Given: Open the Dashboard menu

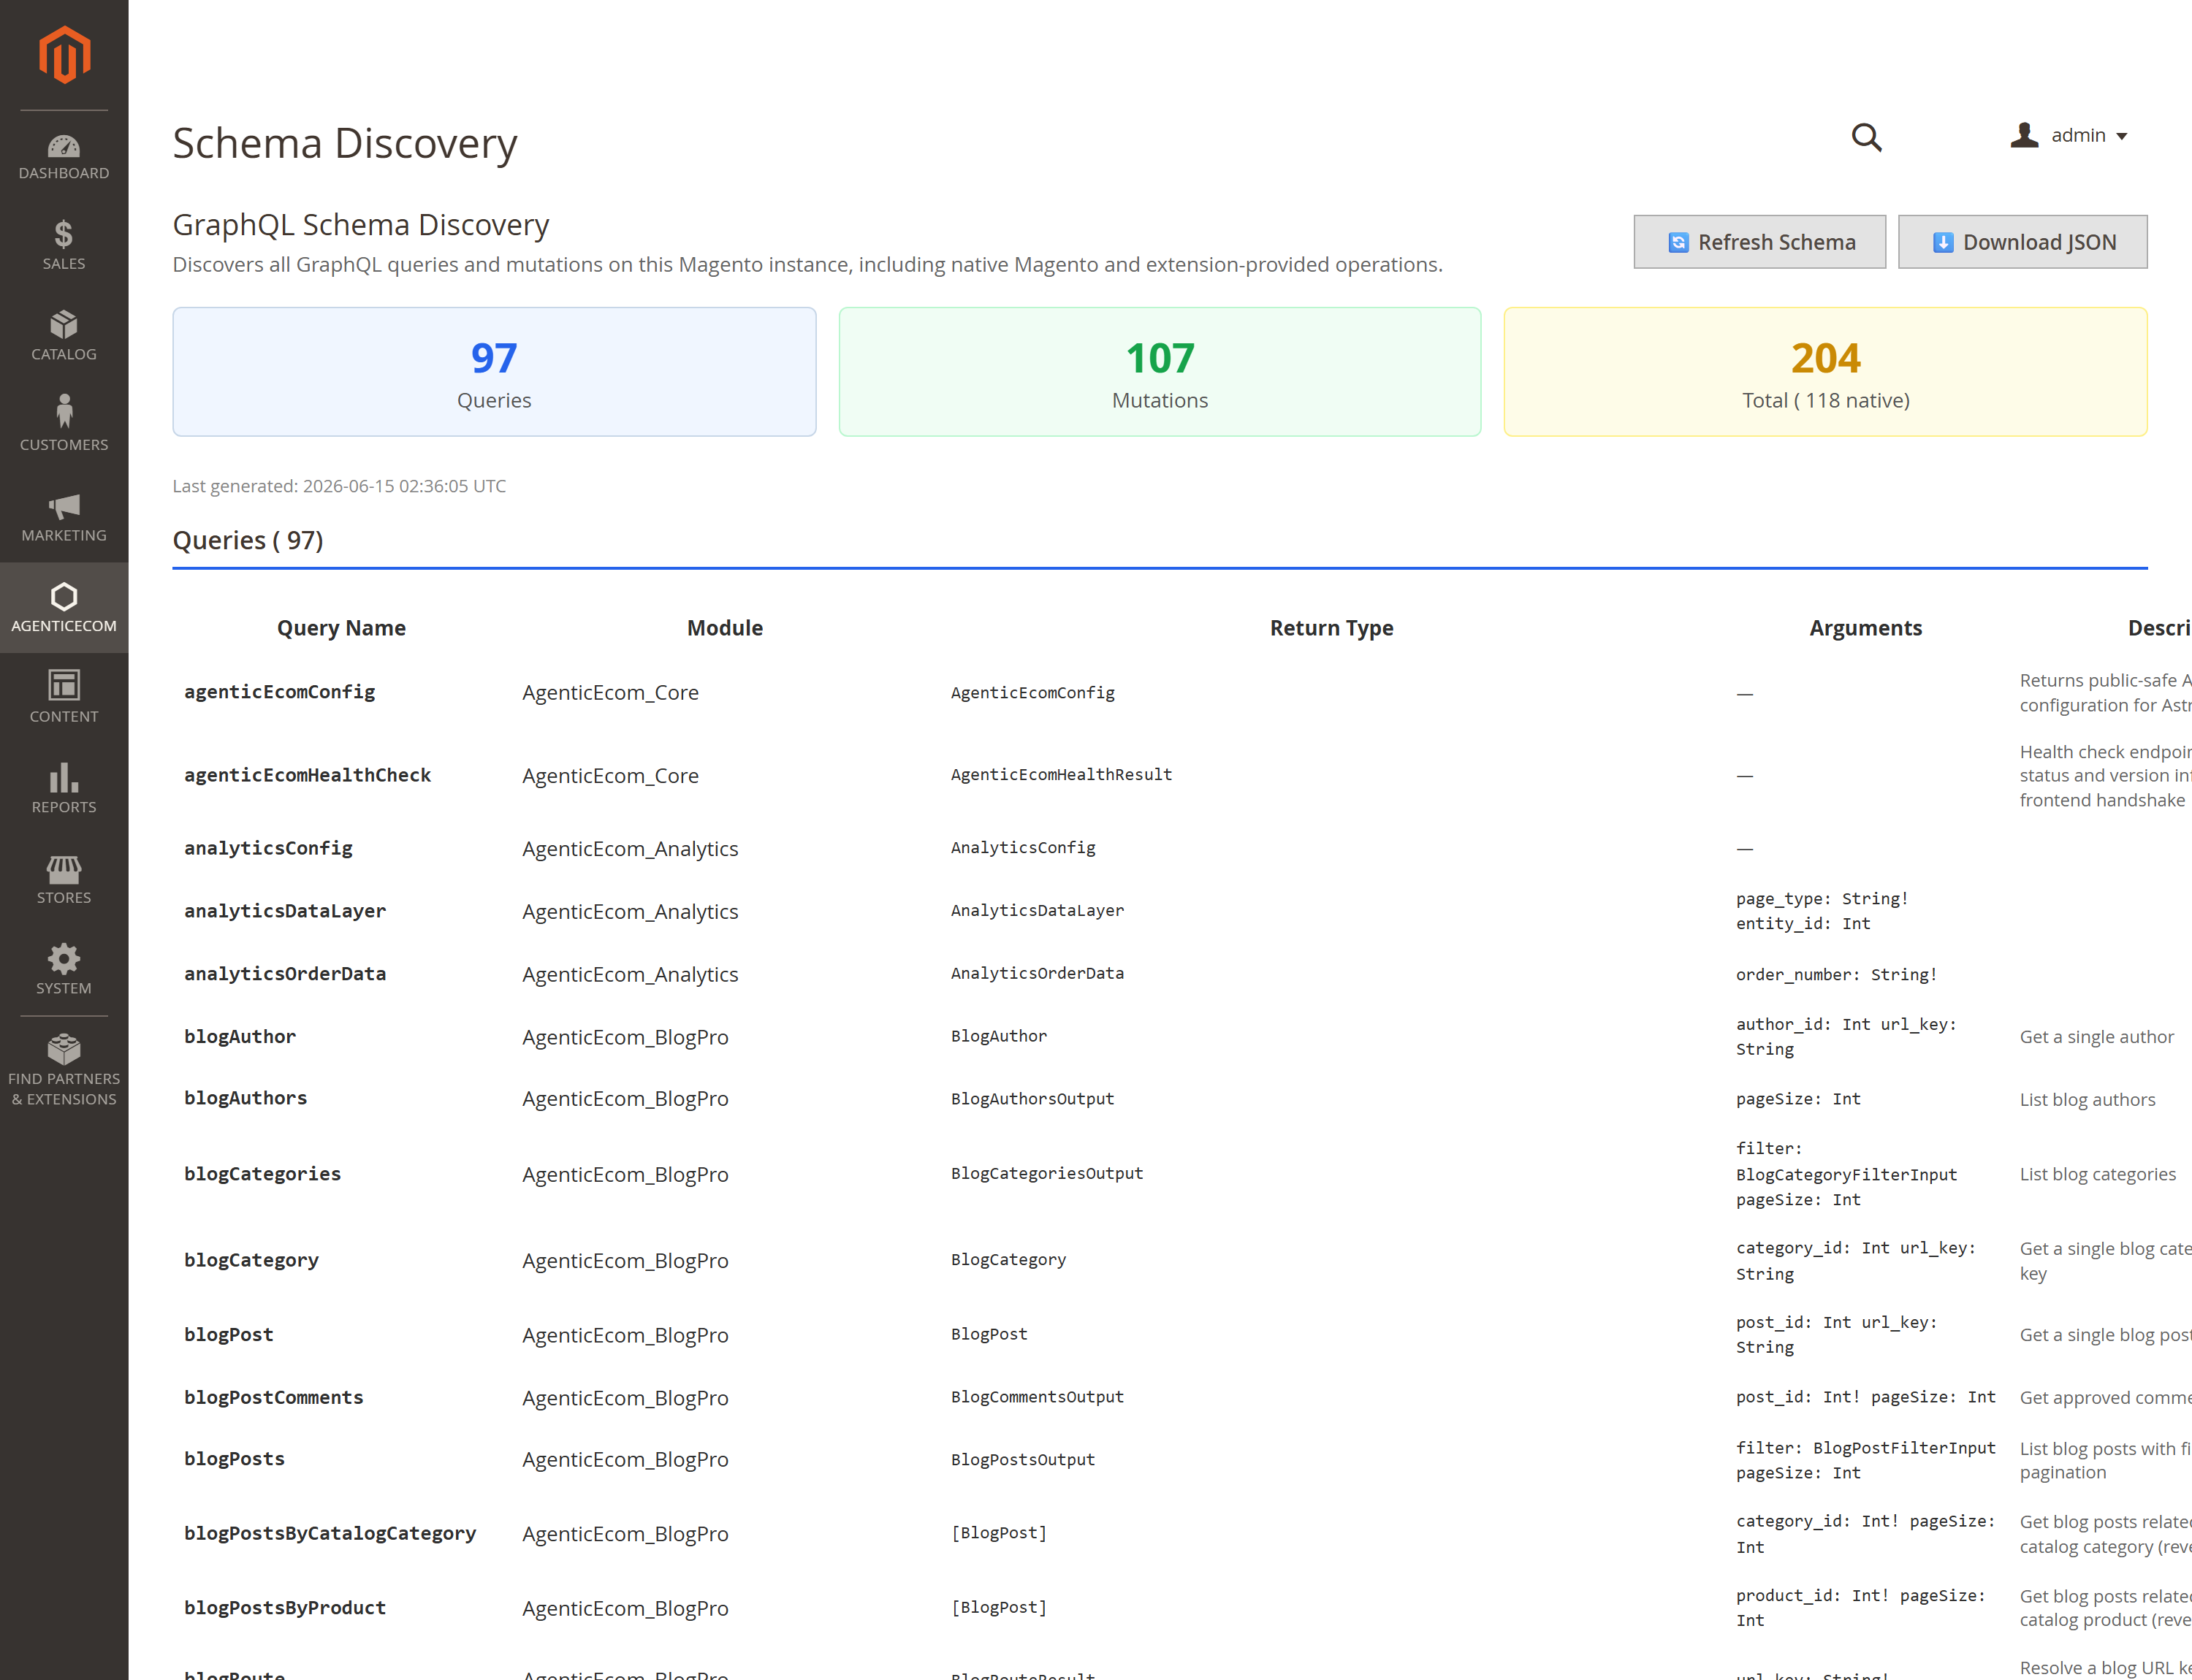Looking at the screenshot, I should pyautogui.click(x=64, y=157).
